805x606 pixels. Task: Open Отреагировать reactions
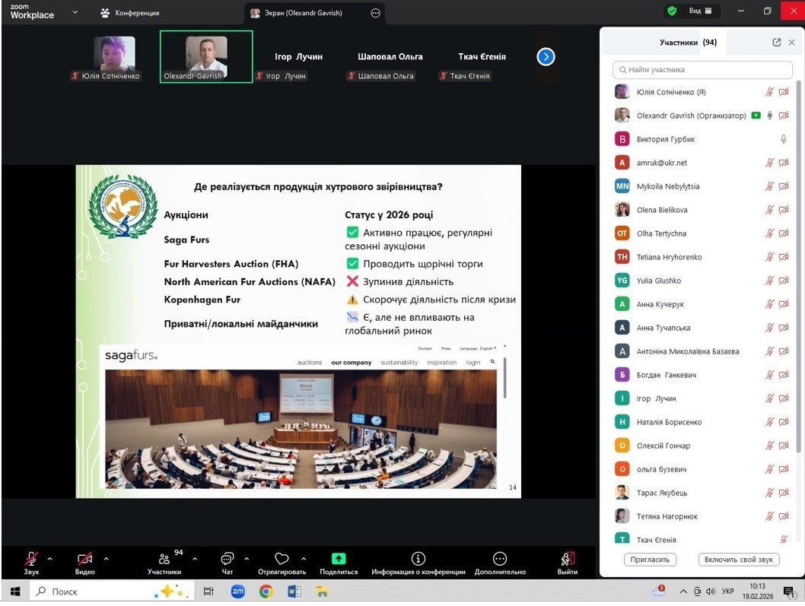[282, 559]
